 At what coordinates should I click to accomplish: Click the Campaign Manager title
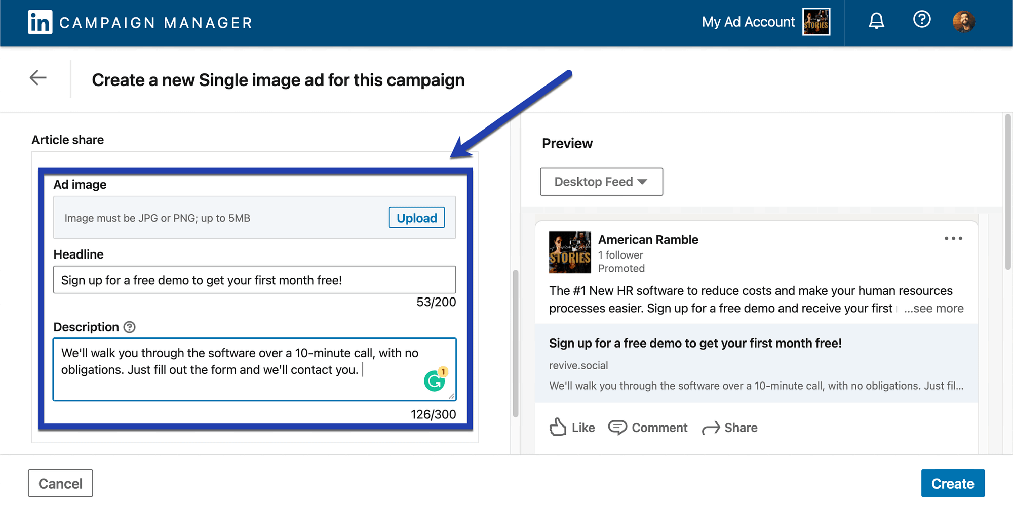155,23
